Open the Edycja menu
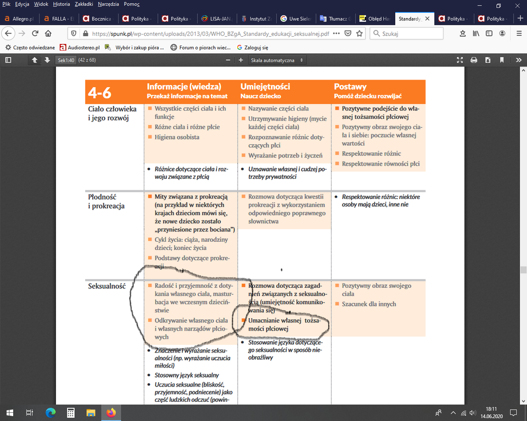Viewport: 527px width, 421px height. [x=22, y=4]
